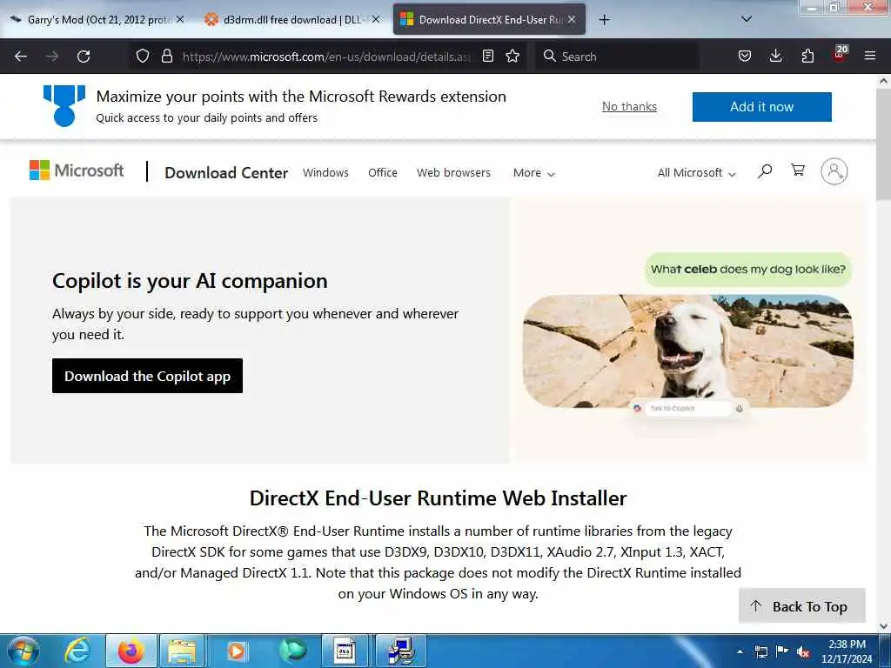
Task: Open the shopping cart icon
Action: point(798,170)
